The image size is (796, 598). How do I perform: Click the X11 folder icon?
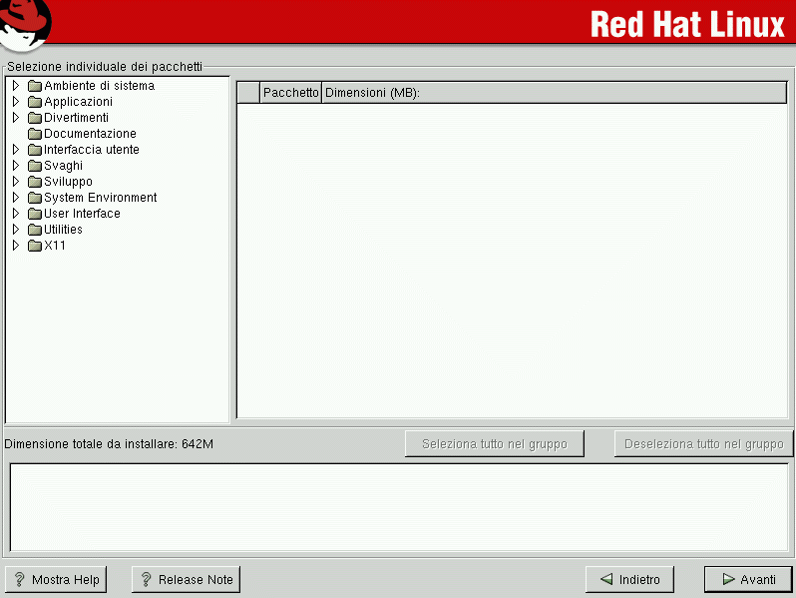click(x=35, y=246)
